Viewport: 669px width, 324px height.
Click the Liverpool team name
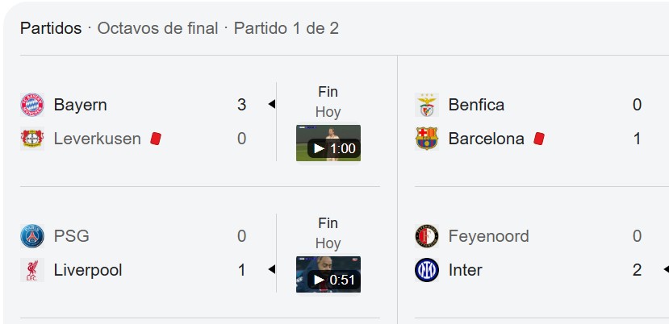point(88,270)
